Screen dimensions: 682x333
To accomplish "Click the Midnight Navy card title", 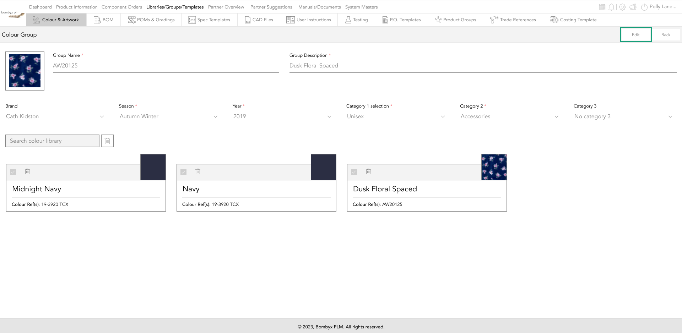I will tap(37, 189).
